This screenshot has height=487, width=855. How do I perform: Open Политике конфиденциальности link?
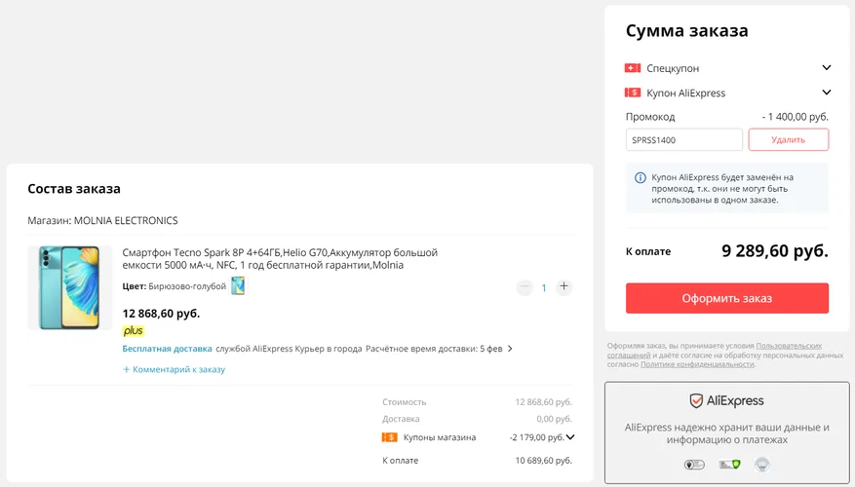tap(697, 364)
